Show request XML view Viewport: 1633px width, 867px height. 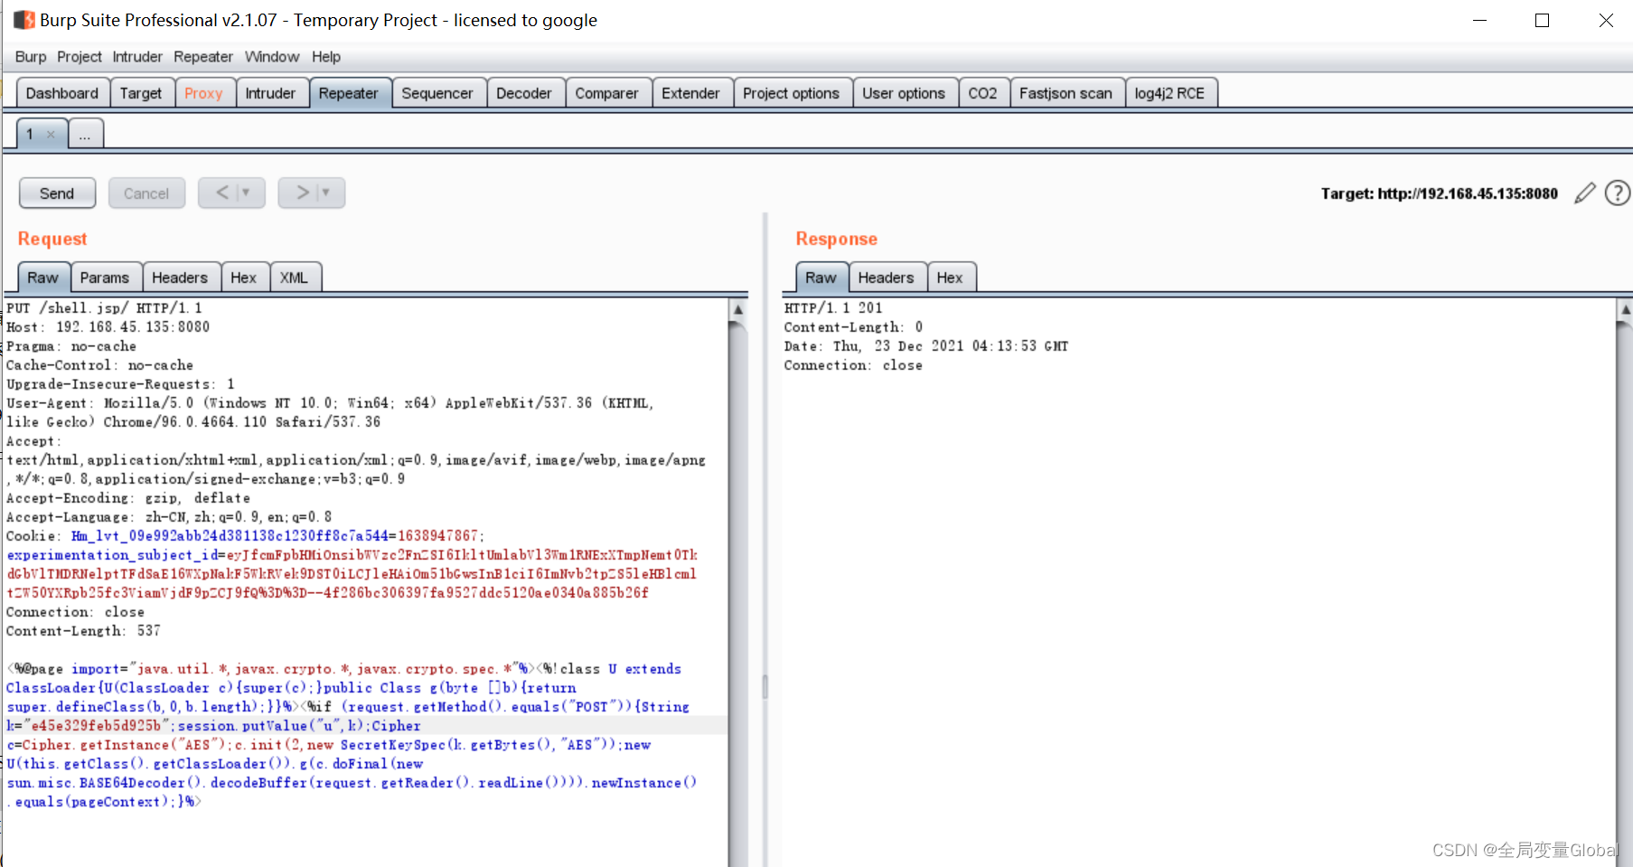pos(294,278)
